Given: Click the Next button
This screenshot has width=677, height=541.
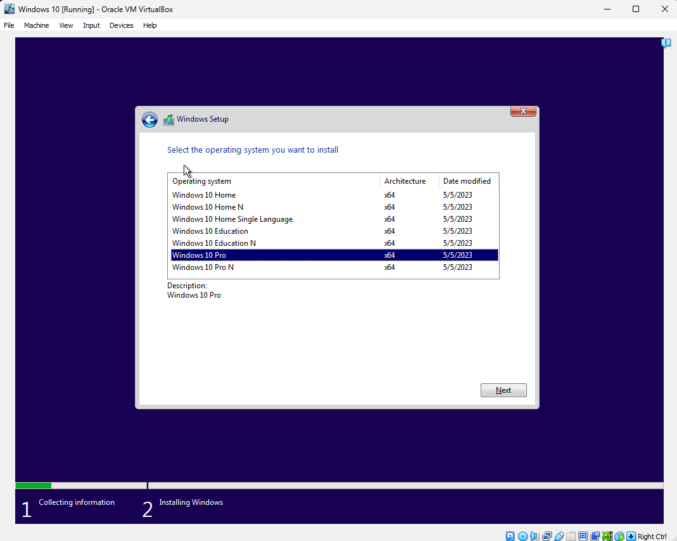Looking at the screenshot, I should pos(503,390).
